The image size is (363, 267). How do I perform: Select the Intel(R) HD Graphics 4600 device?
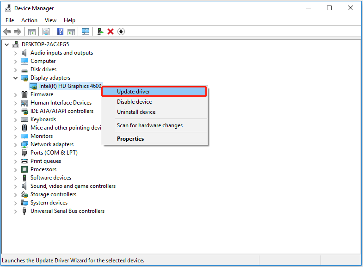70,86
